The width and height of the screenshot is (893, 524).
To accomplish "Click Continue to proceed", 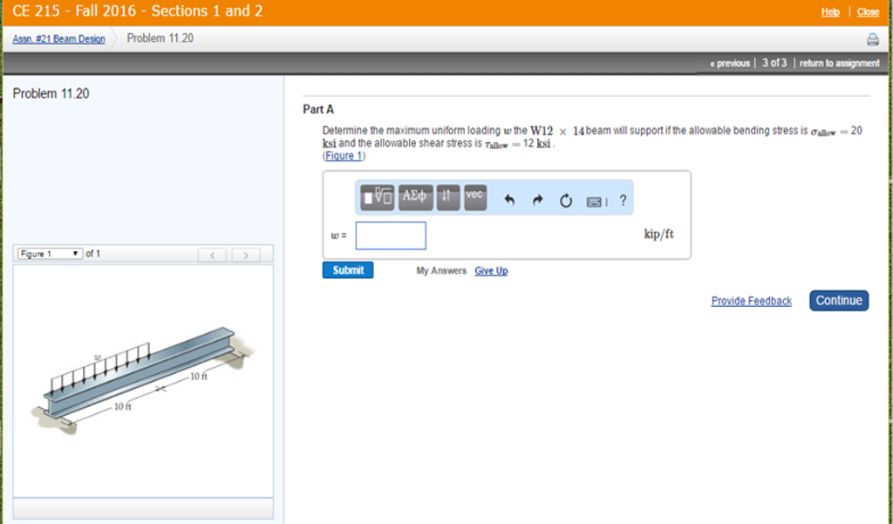I will (x=838, y=300).
